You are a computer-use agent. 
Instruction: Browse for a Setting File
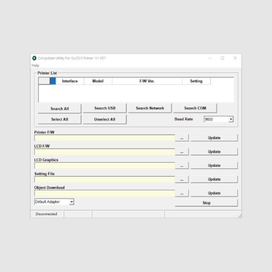point(182,180)
